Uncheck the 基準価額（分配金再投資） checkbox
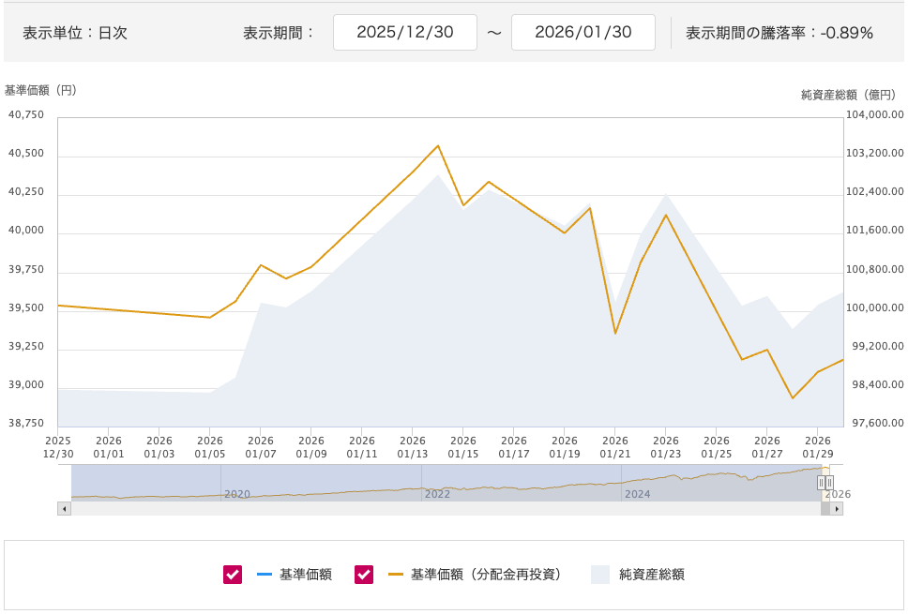 click(364, 575)
